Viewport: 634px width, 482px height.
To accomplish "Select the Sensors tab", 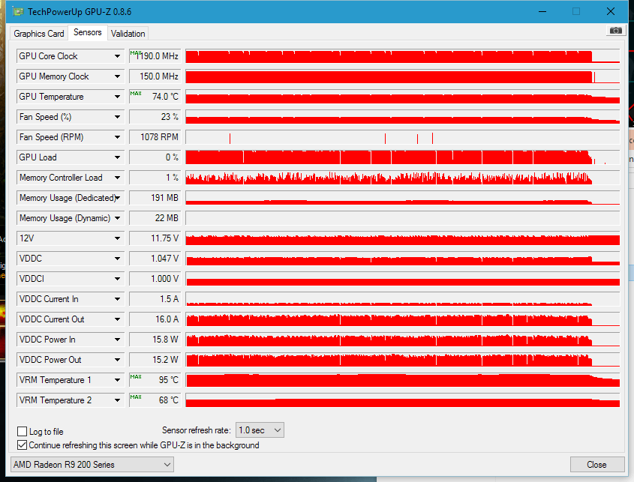I will 87,32.
